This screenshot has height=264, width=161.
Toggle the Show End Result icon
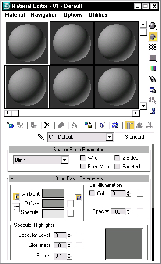click(x=129, y=125)
